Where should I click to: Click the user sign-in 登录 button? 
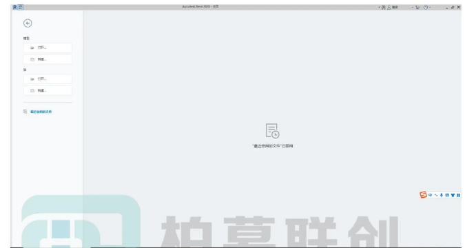pyautogui.click(x=393, y=8)
